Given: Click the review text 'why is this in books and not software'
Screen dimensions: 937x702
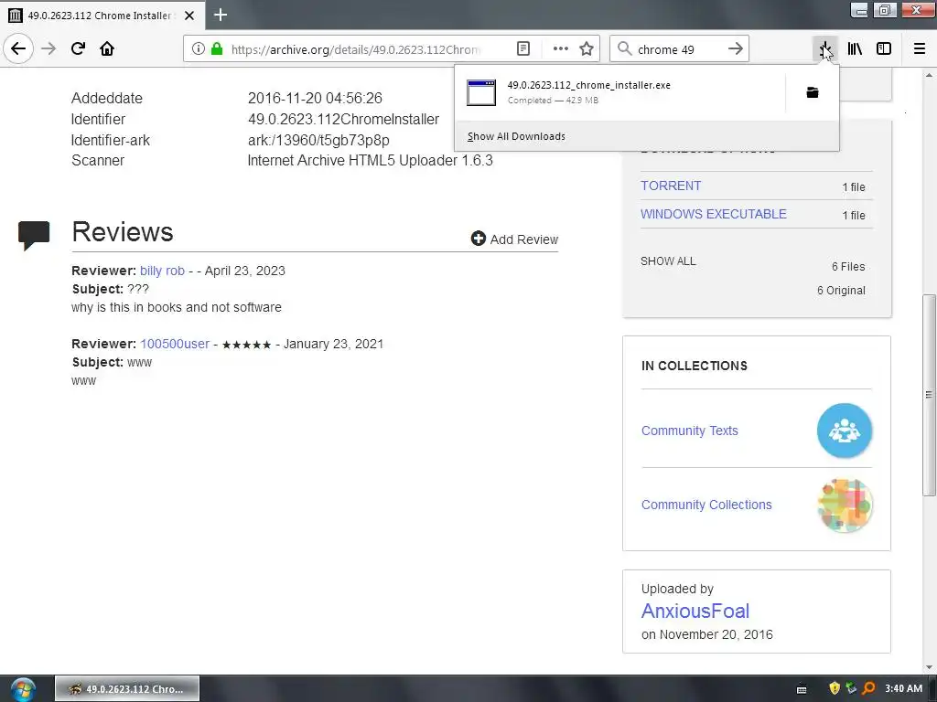Looking at the screenshot, I should click(x=177, y=307).
